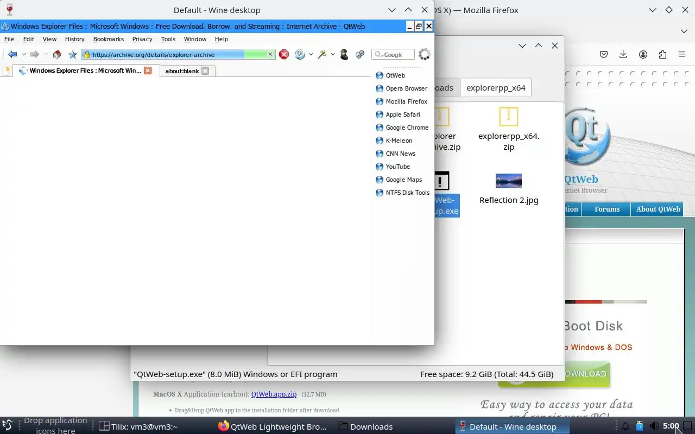Image resolution: width=695 pixels, height=434 pixels.
Task: Open the View menu in QtWeb
Action: (49, 39)
